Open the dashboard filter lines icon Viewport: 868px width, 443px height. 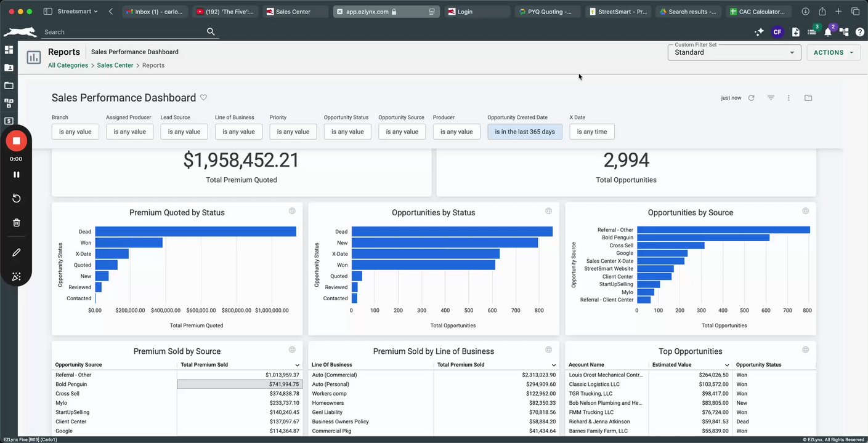point(771,98)
